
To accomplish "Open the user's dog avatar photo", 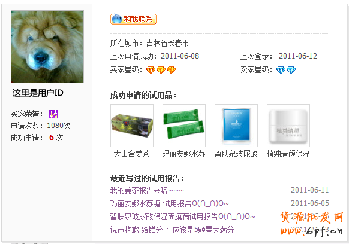I will click(x=47, y=47).
